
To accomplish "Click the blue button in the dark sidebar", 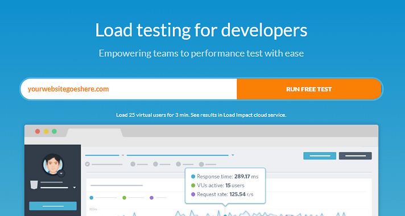I will pos(53,206).
